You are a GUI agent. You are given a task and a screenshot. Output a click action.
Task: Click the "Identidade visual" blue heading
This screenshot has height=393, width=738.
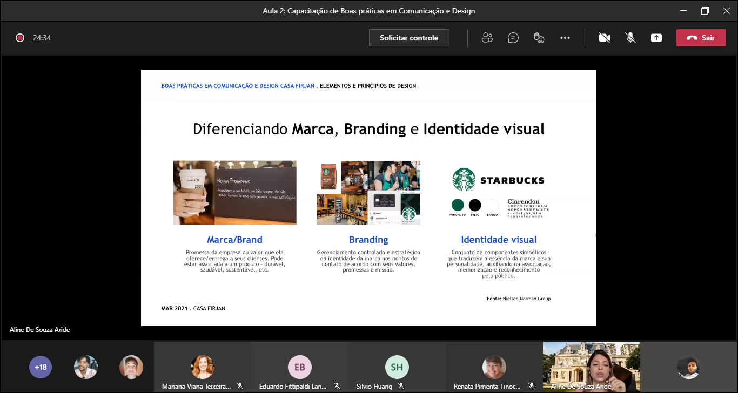[499, 240]
